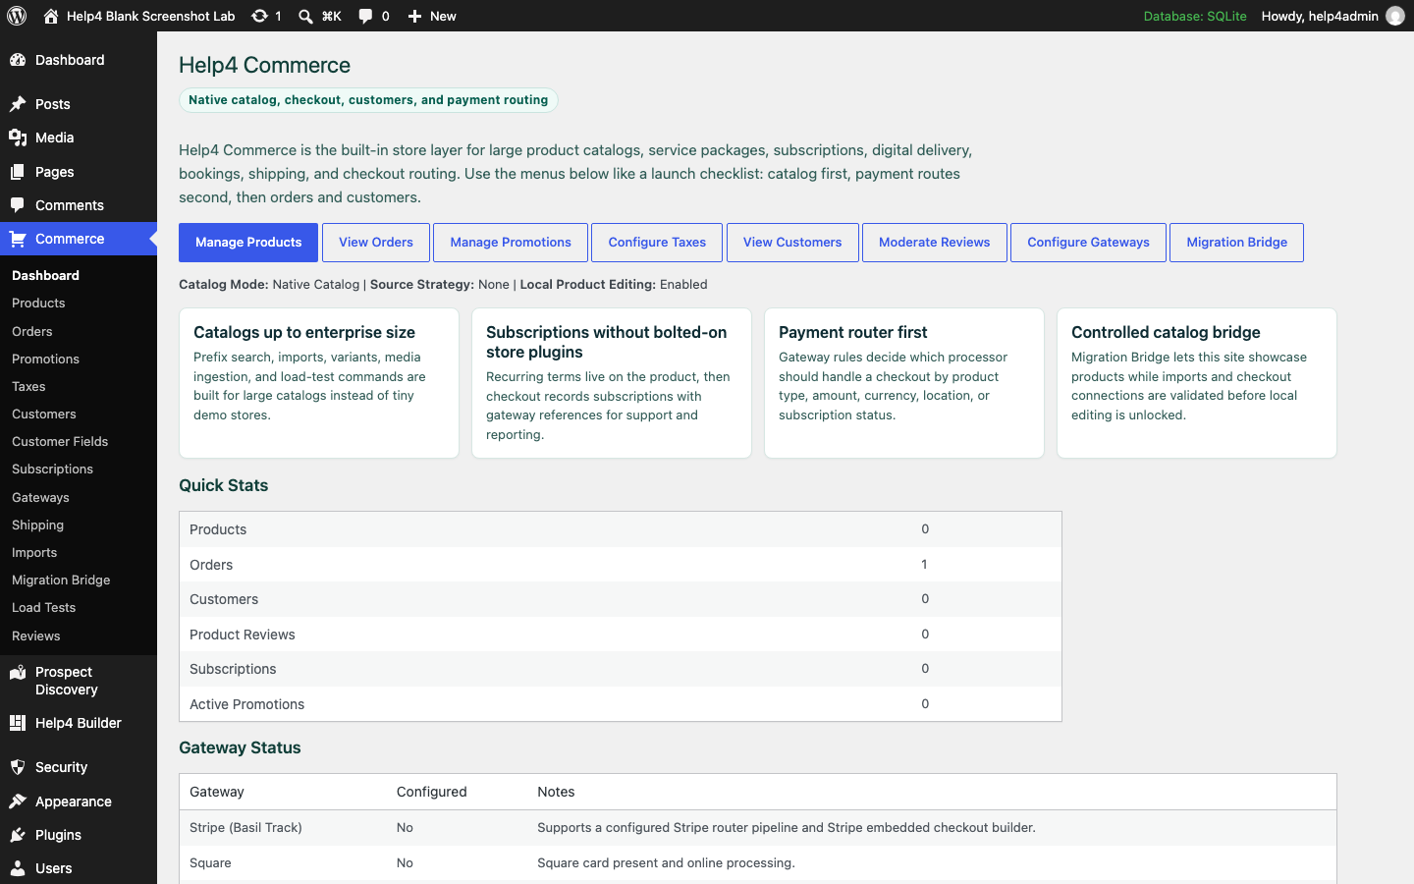Click the Manage Products button

click(x=248, y=243)
